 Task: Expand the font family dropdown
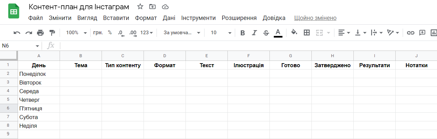pyautogui.click(x=182, y=33)
